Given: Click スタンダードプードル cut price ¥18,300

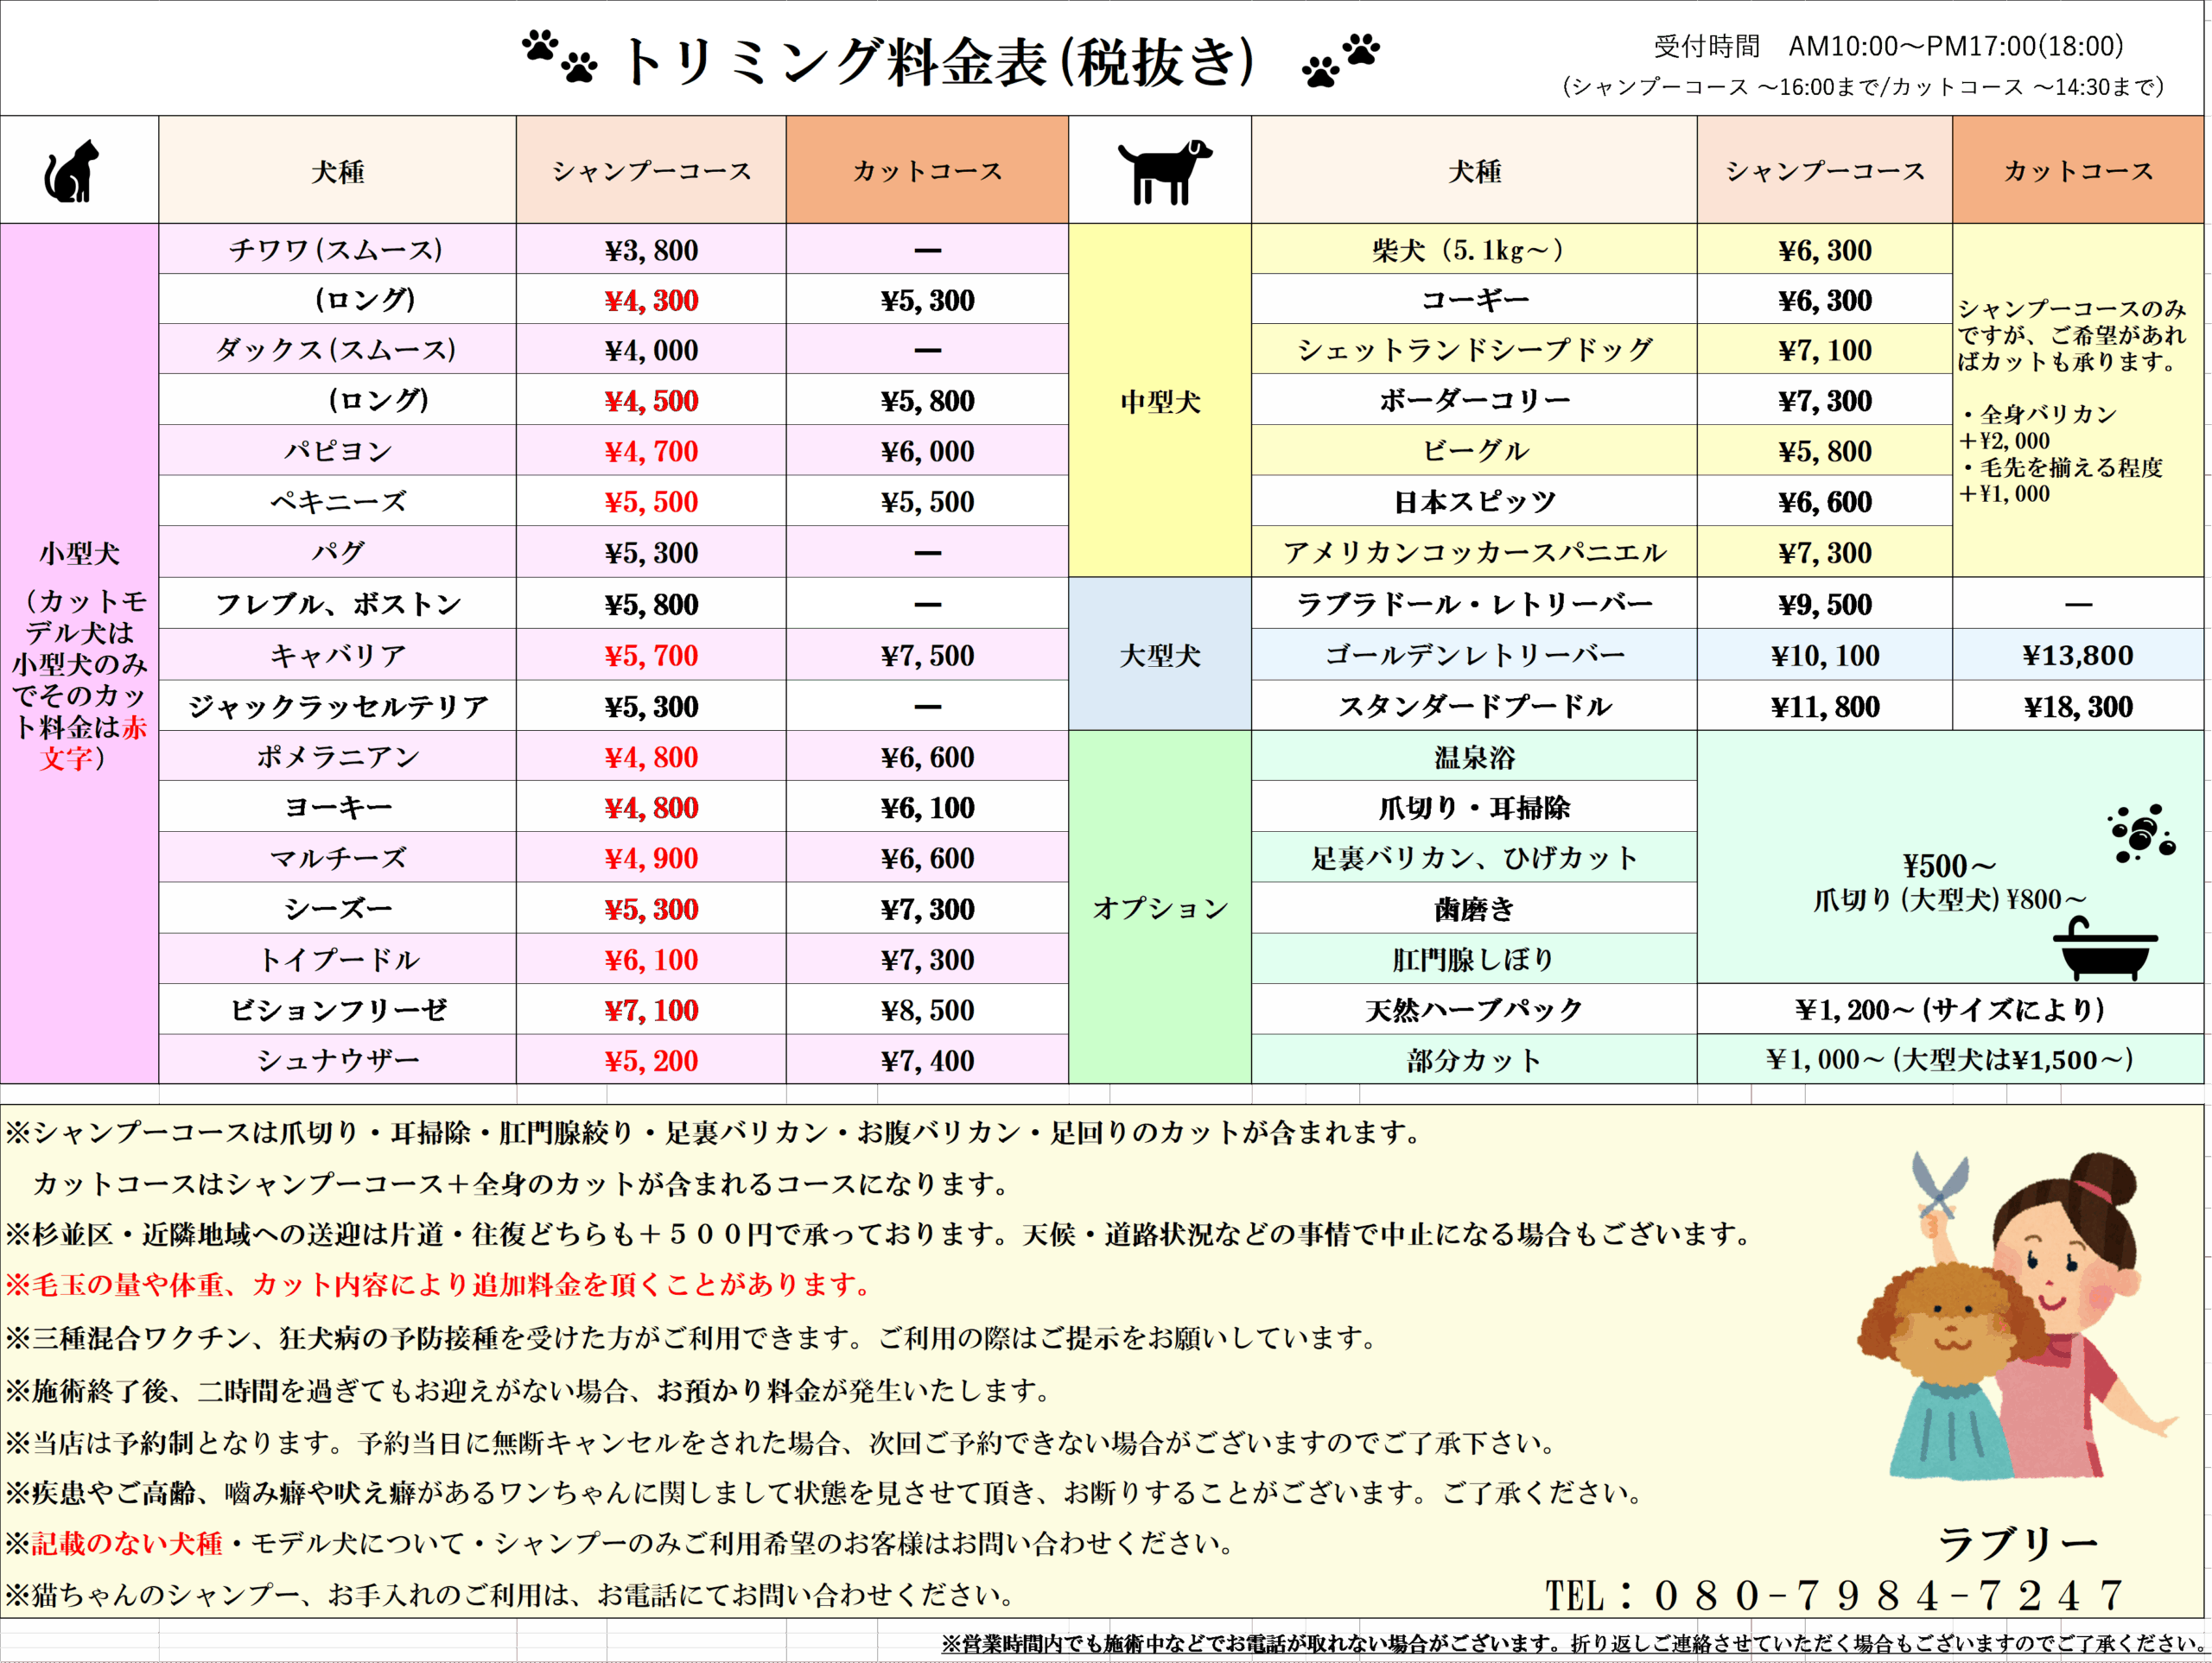Looking at the screenshot, I should click(x=2078, y=707).
